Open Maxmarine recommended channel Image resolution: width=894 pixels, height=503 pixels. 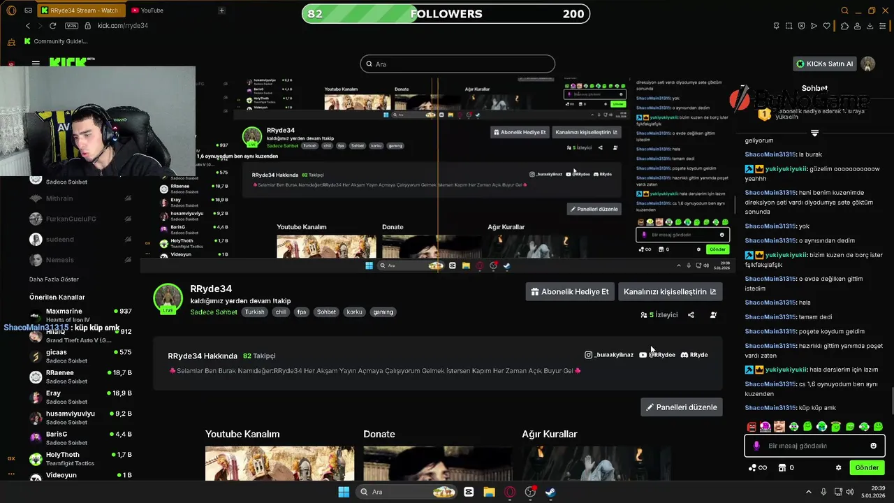click(80, 316)
